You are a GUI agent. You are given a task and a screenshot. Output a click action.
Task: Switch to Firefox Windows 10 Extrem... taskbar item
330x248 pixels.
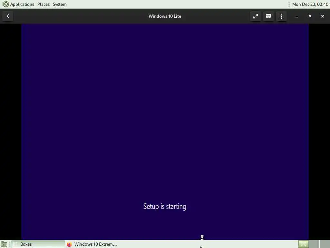[x=92, y=244]
